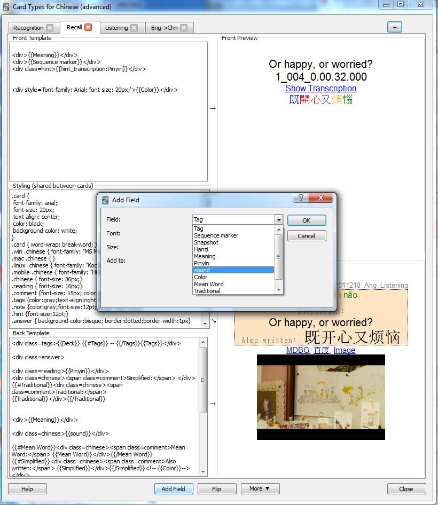Viewport: 438px width, 505px height.
Task: Add a new card type with plus button
Action: [395, 27]
